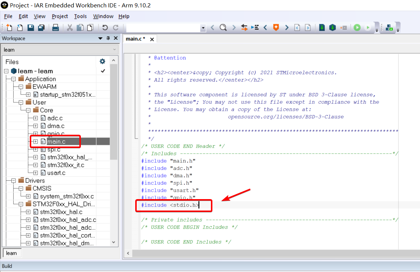Expand the usart.c file node
Screen dimensions: 420x272
click(x=36, y=173)
